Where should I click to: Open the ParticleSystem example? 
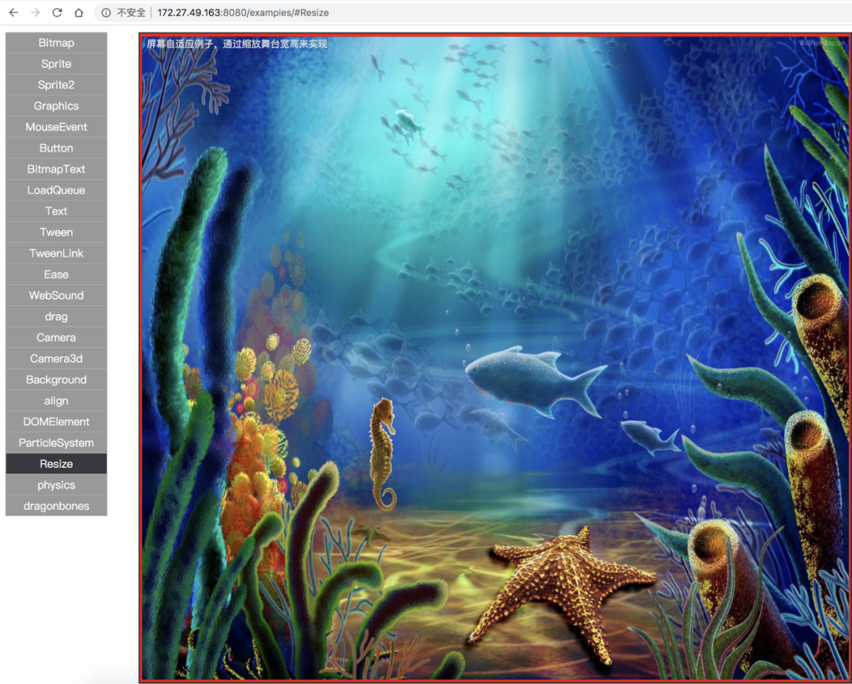[x=56, y=443]
